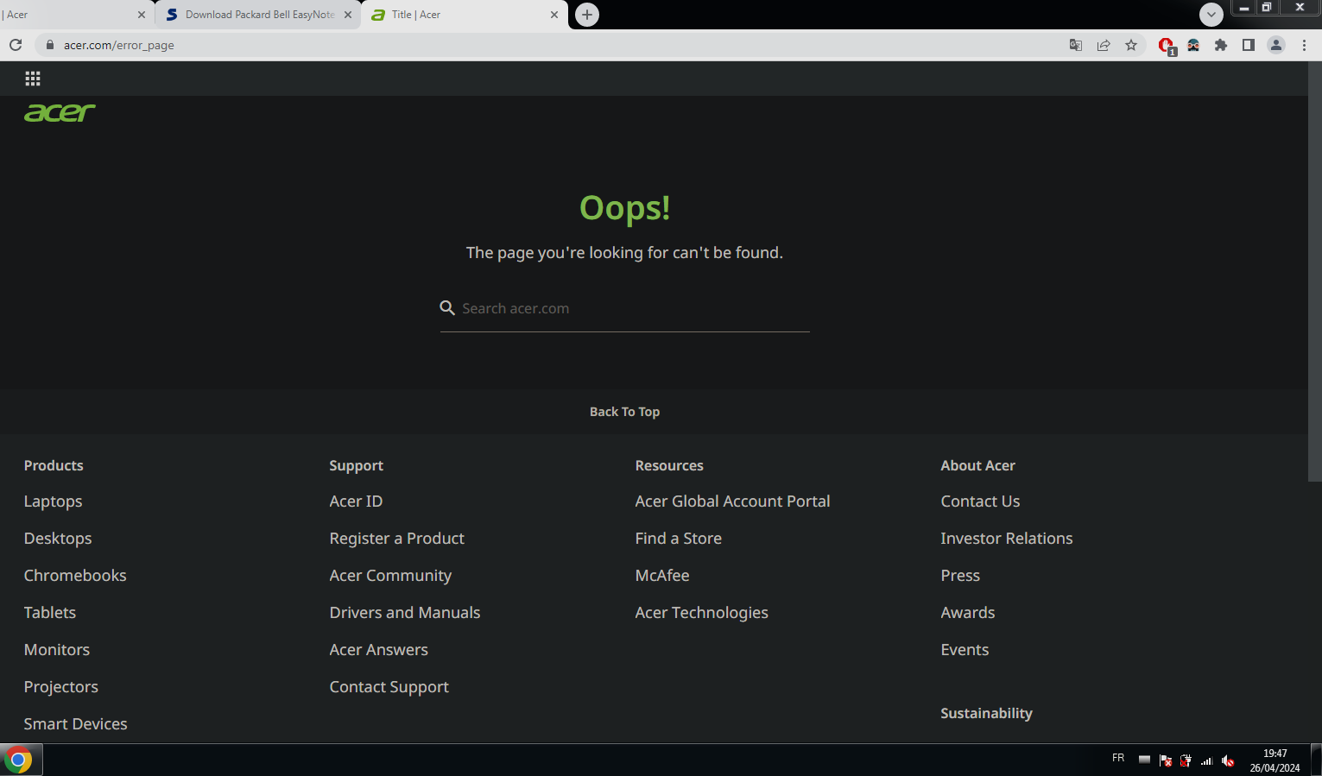Open the Smart Devices footer link
This screenshot has width=1322, height=776.
pos(75,724)
